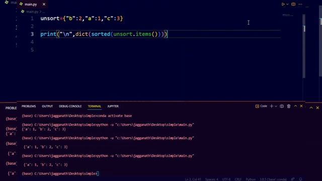The height and width of the screenshot is (181, 322).
Task: Open the DEBUG CONSOLE tab
Action: coord(70,106)
